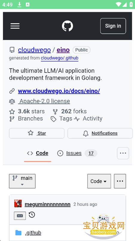Select the Code tab
The height and width of the screenshot is (241, 135).
coord(38,153)
